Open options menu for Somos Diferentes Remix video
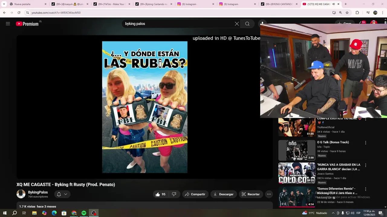387x217 pixels. tap(366, 189)
